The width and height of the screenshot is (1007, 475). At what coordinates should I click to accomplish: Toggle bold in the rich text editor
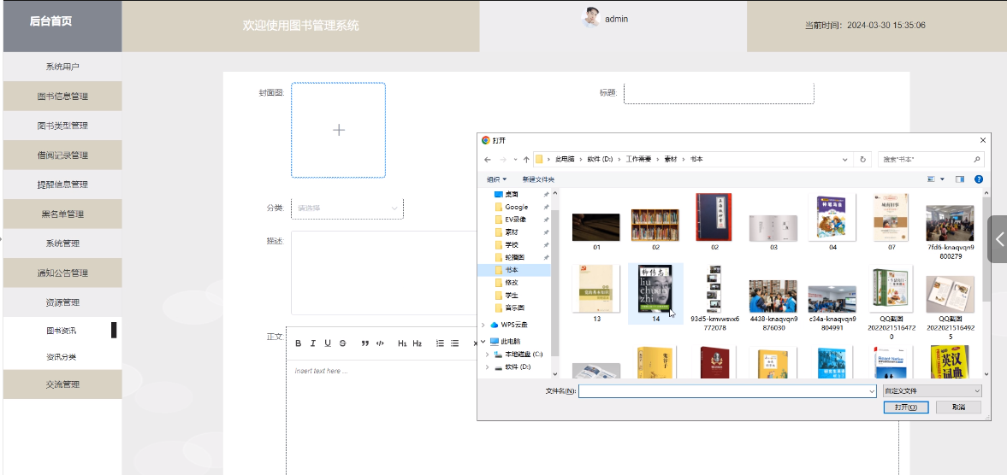298,343
